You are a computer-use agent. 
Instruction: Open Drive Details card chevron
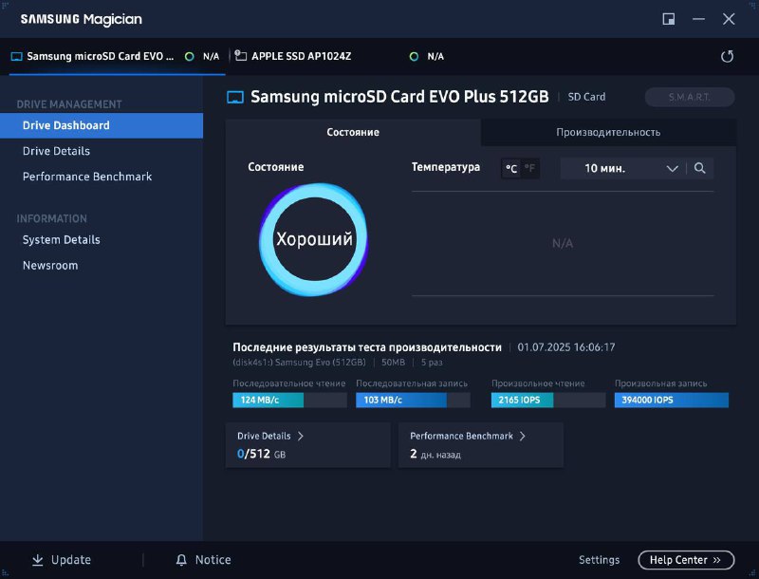(x=301, y=436)
